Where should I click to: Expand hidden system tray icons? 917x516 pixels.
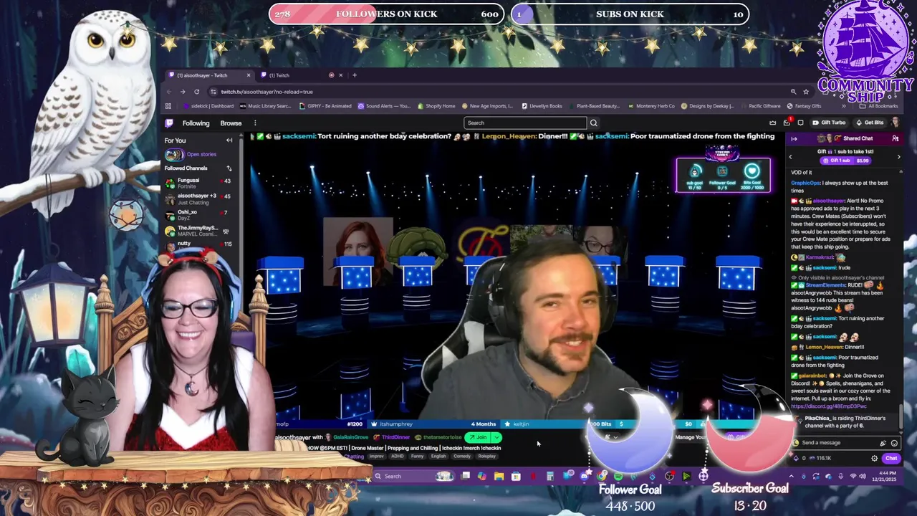791,476
